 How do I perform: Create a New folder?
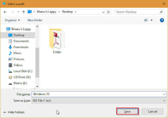tap(35, 20)
